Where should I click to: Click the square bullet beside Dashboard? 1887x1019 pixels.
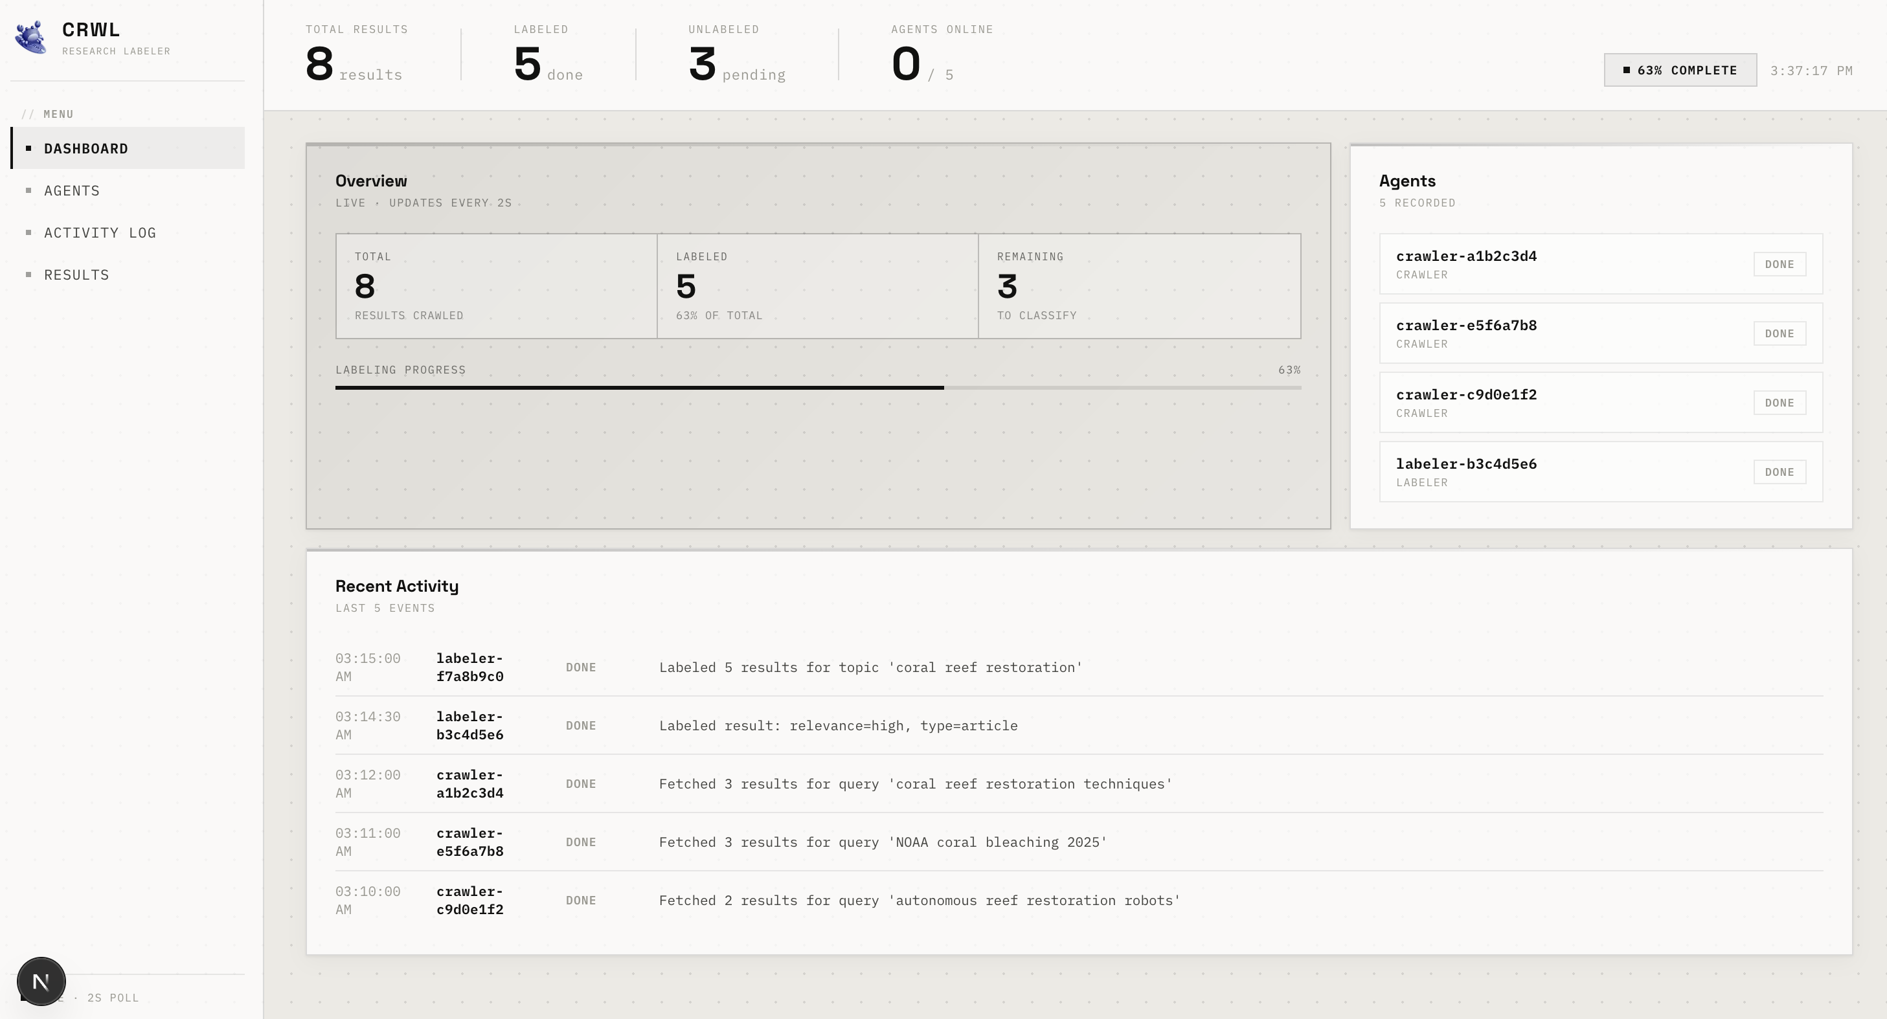point(28,149)
